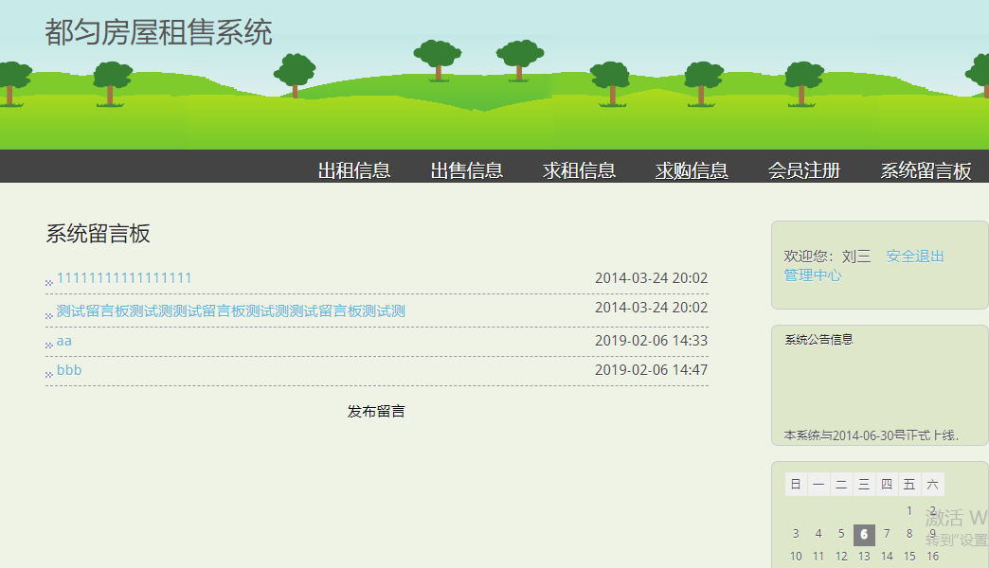Click the 日 weekday header in calendar
989x568 pixels.
click(796, 484)
